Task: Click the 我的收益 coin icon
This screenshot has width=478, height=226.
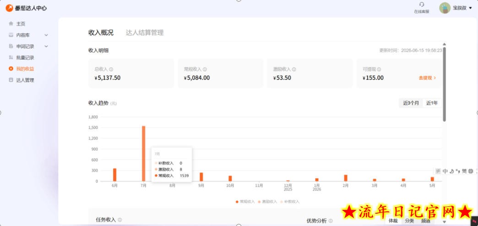Action: (11, 69)
